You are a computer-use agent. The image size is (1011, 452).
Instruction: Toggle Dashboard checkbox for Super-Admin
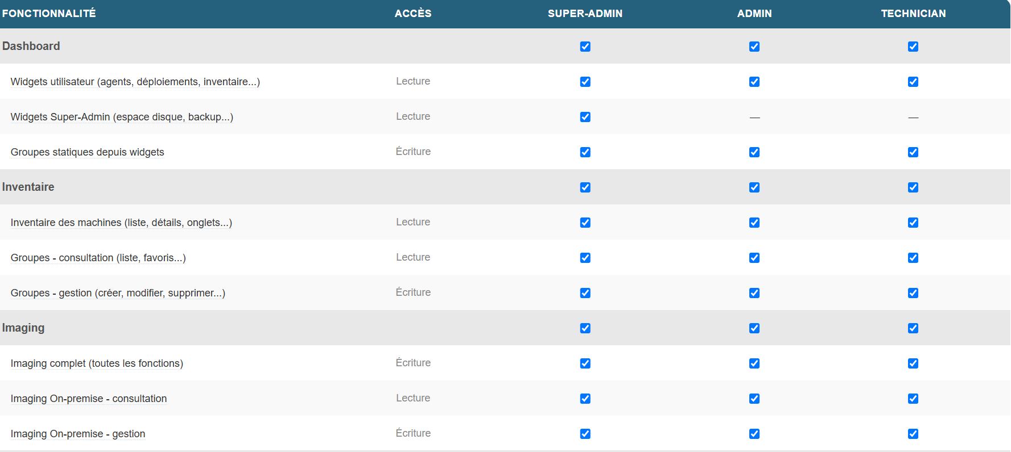point(585,47)
